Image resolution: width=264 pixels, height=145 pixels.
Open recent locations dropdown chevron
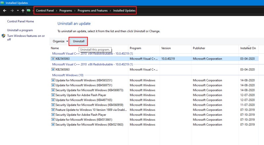click(18, 11)
